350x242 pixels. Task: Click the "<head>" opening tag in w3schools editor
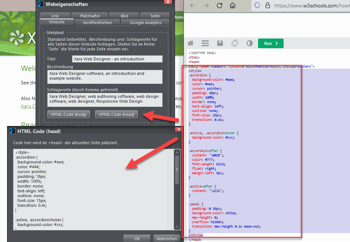[x=194, y=62]
